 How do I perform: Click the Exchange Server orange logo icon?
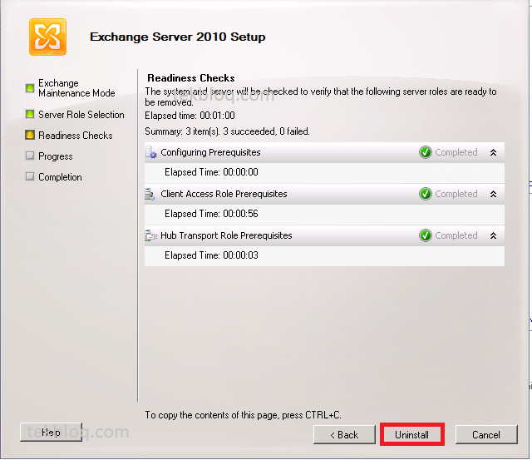click(47, 37)
